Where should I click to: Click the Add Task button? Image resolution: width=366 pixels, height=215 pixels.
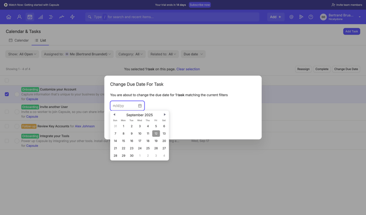pyautogui.click(x=351, y=31)
